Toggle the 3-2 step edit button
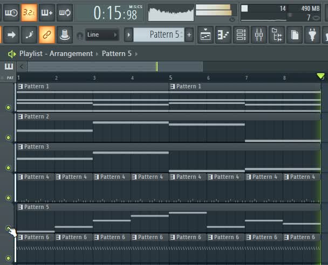The height and width of the screenshot is (265, 328). (29, 12)
